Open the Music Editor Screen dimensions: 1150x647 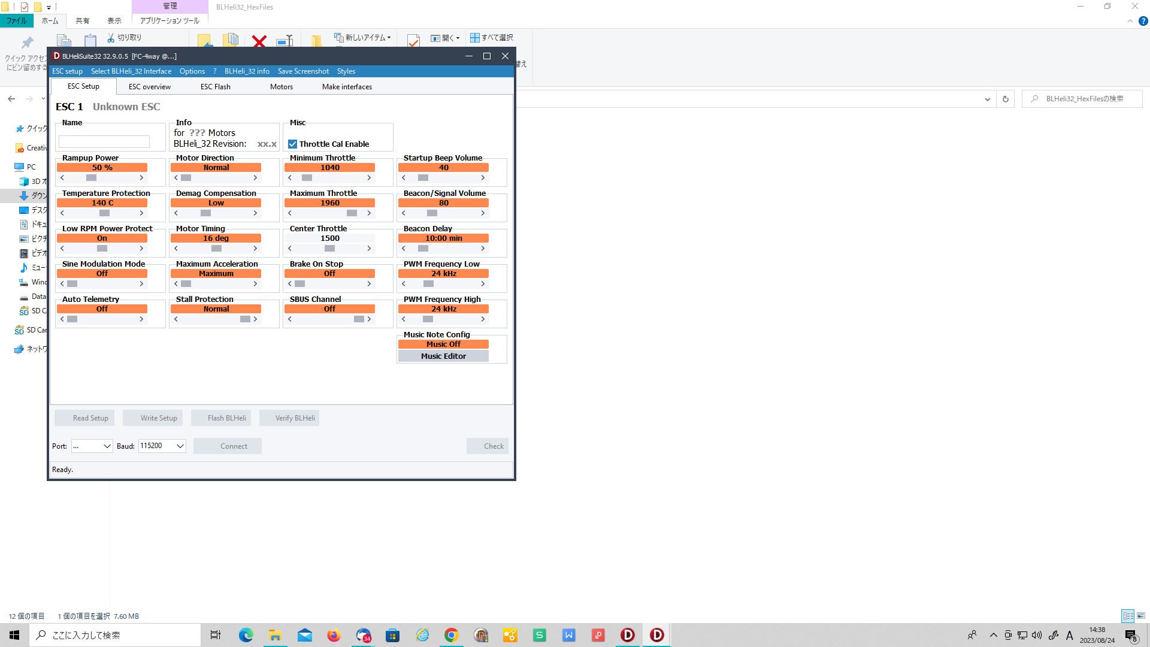click(443, 356)
